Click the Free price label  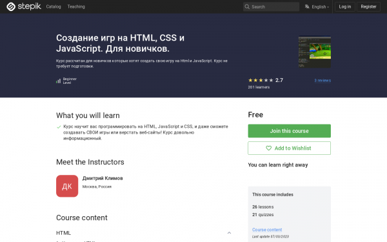pos(255,115)
